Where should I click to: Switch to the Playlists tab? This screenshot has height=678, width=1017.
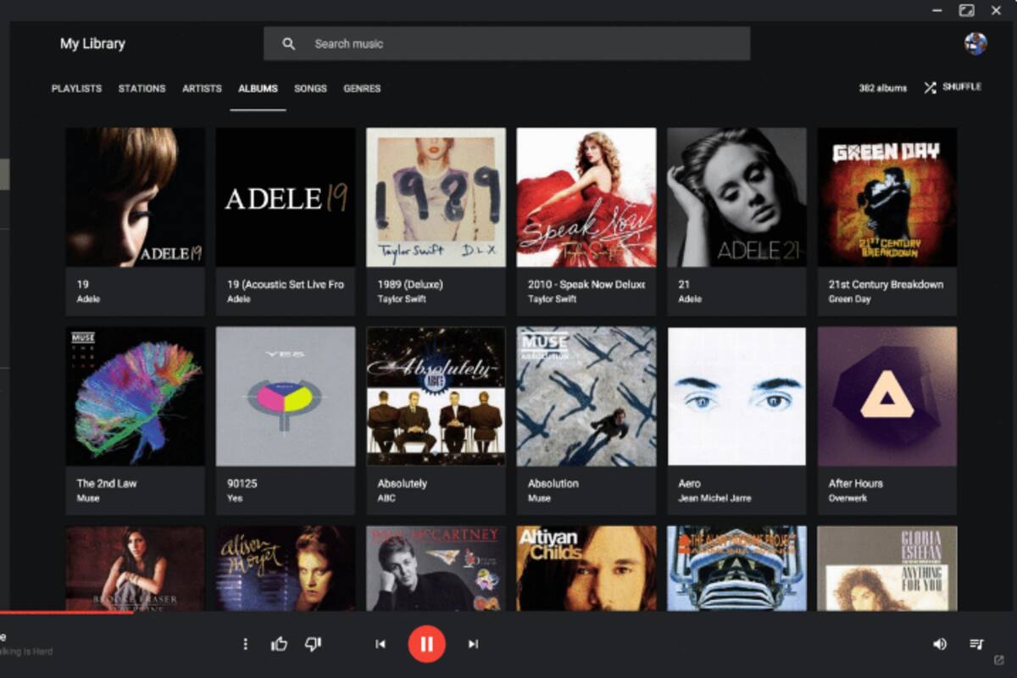(x=76, y=88)
